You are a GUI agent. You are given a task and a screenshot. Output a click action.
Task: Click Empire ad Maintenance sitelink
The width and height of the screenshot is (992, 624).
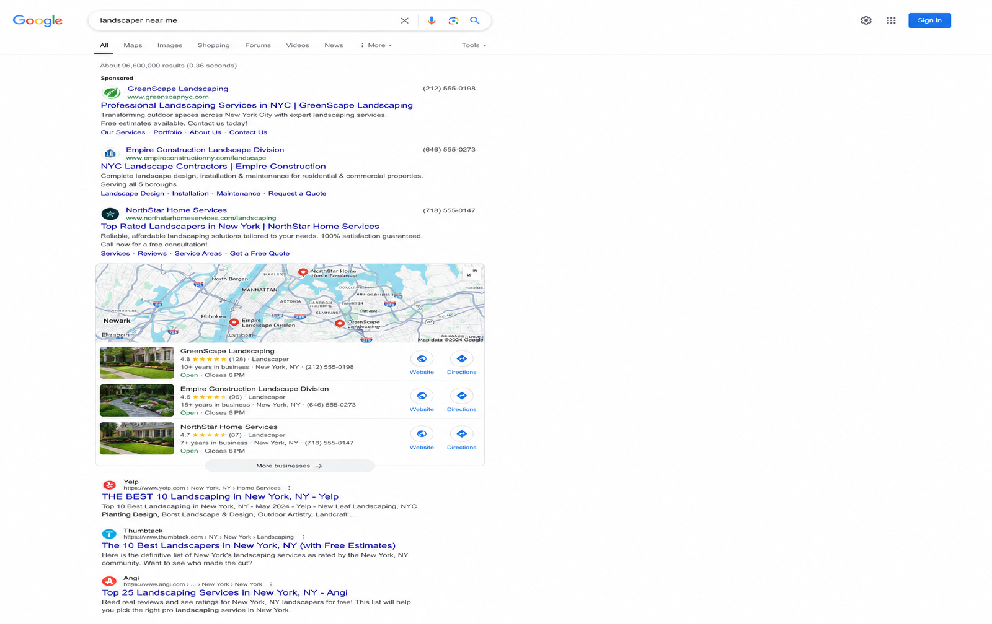point(238,194)
